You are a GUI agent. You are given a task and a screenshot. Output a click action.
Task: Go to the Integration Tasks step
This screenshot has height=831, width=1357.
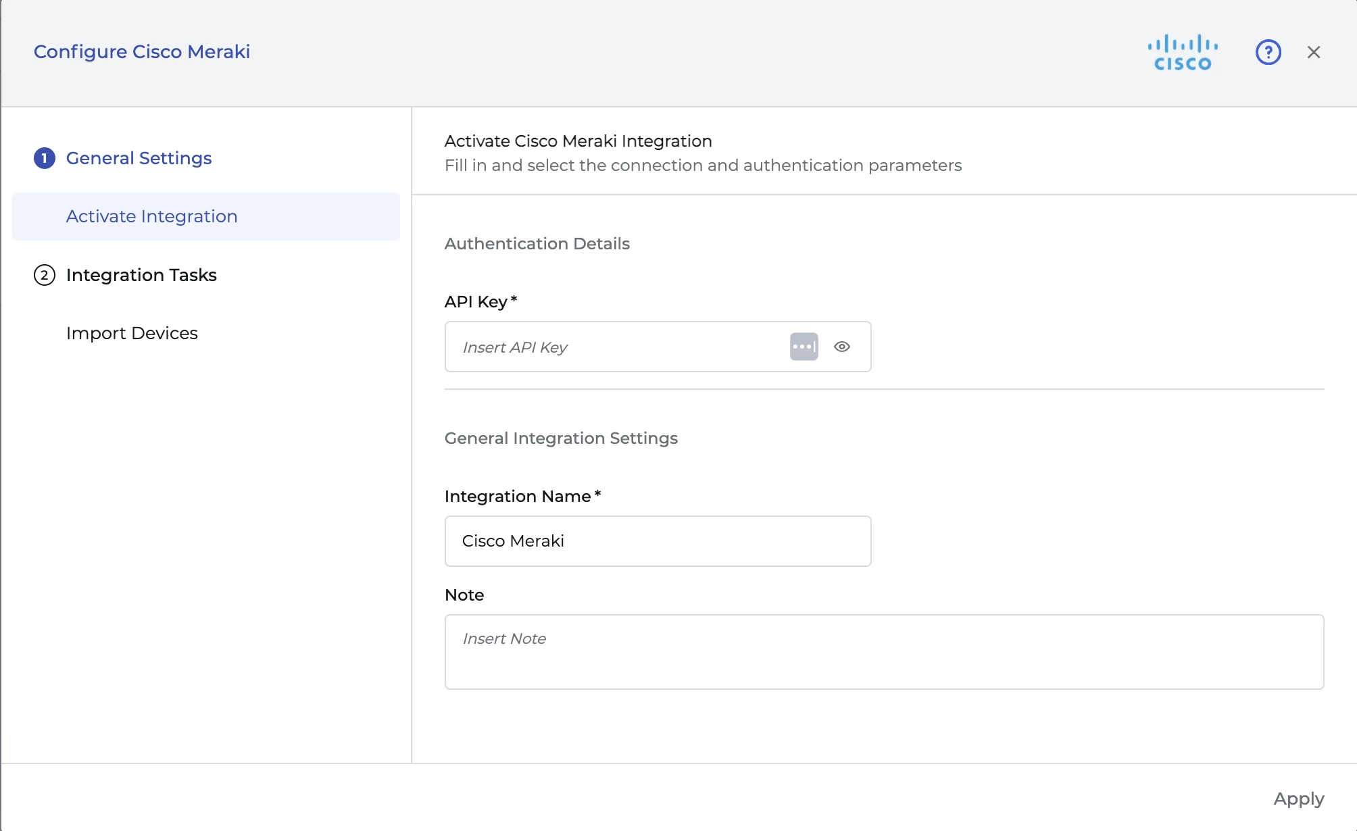141,275
